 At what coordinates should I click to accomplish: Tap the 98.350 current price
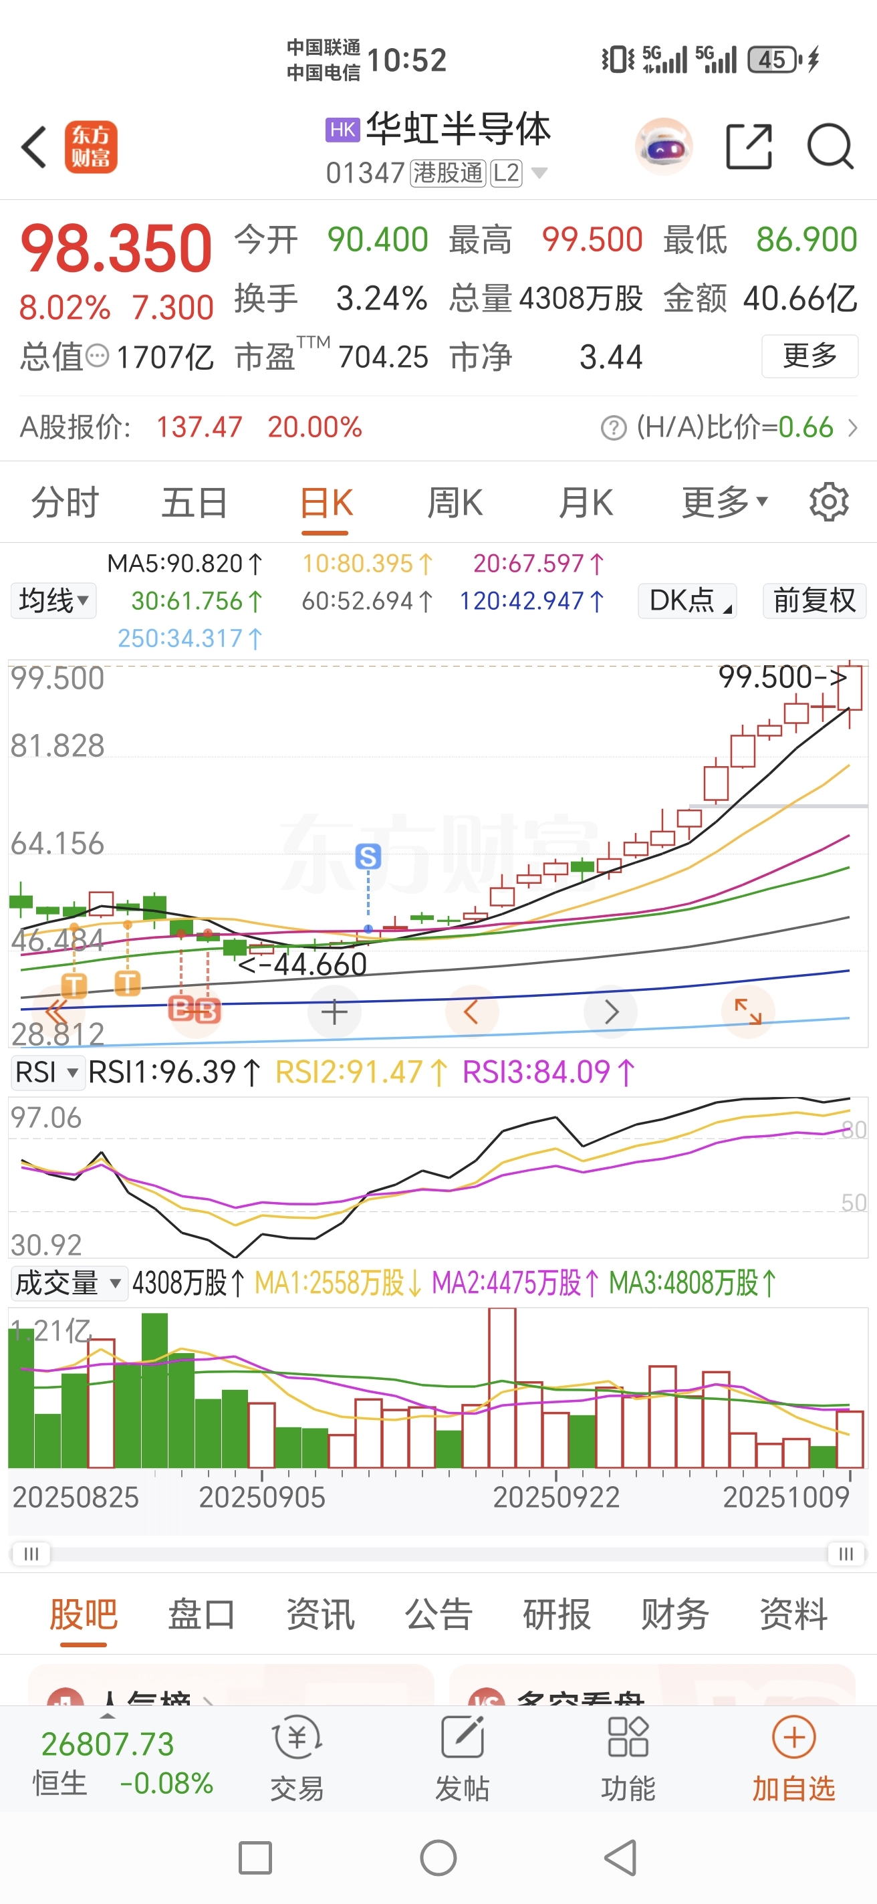click(x=117, y=247)
